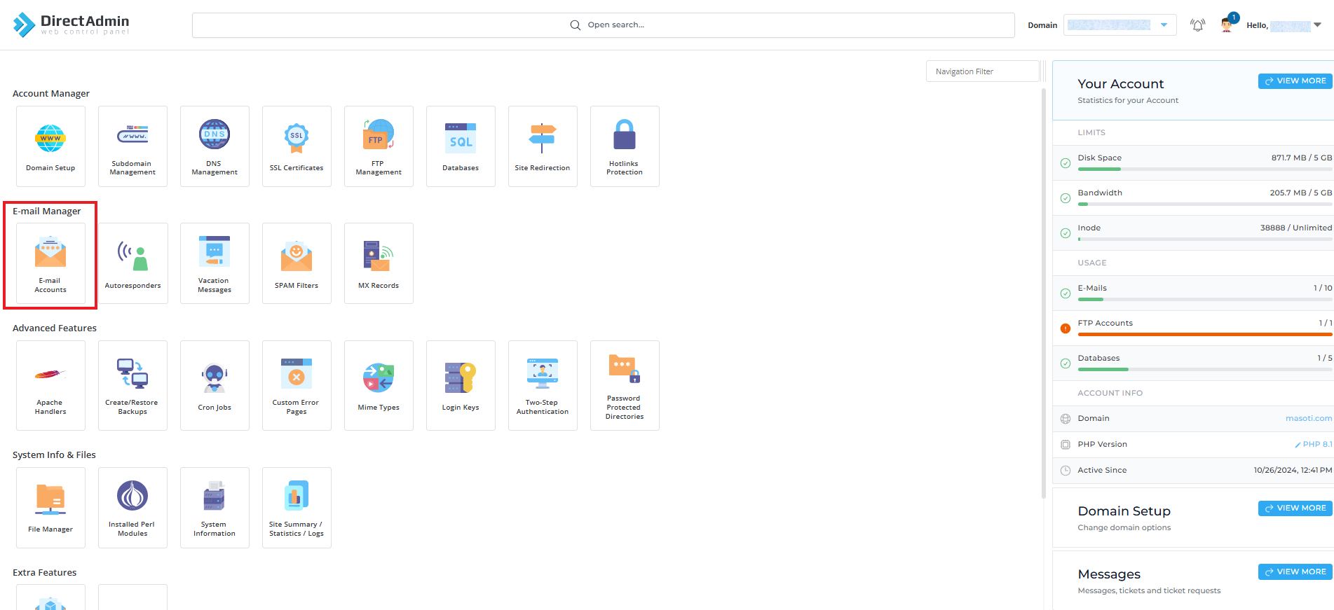
Task: Click the masoti.com domain link
Action: 1308,419
